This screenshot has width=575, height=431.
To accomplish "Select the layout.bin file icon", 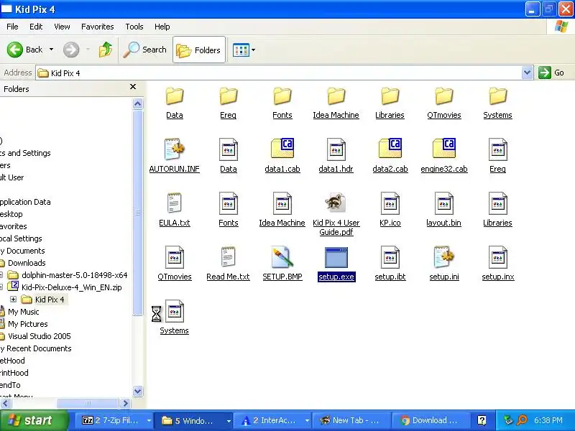I will tap(443, 203).
